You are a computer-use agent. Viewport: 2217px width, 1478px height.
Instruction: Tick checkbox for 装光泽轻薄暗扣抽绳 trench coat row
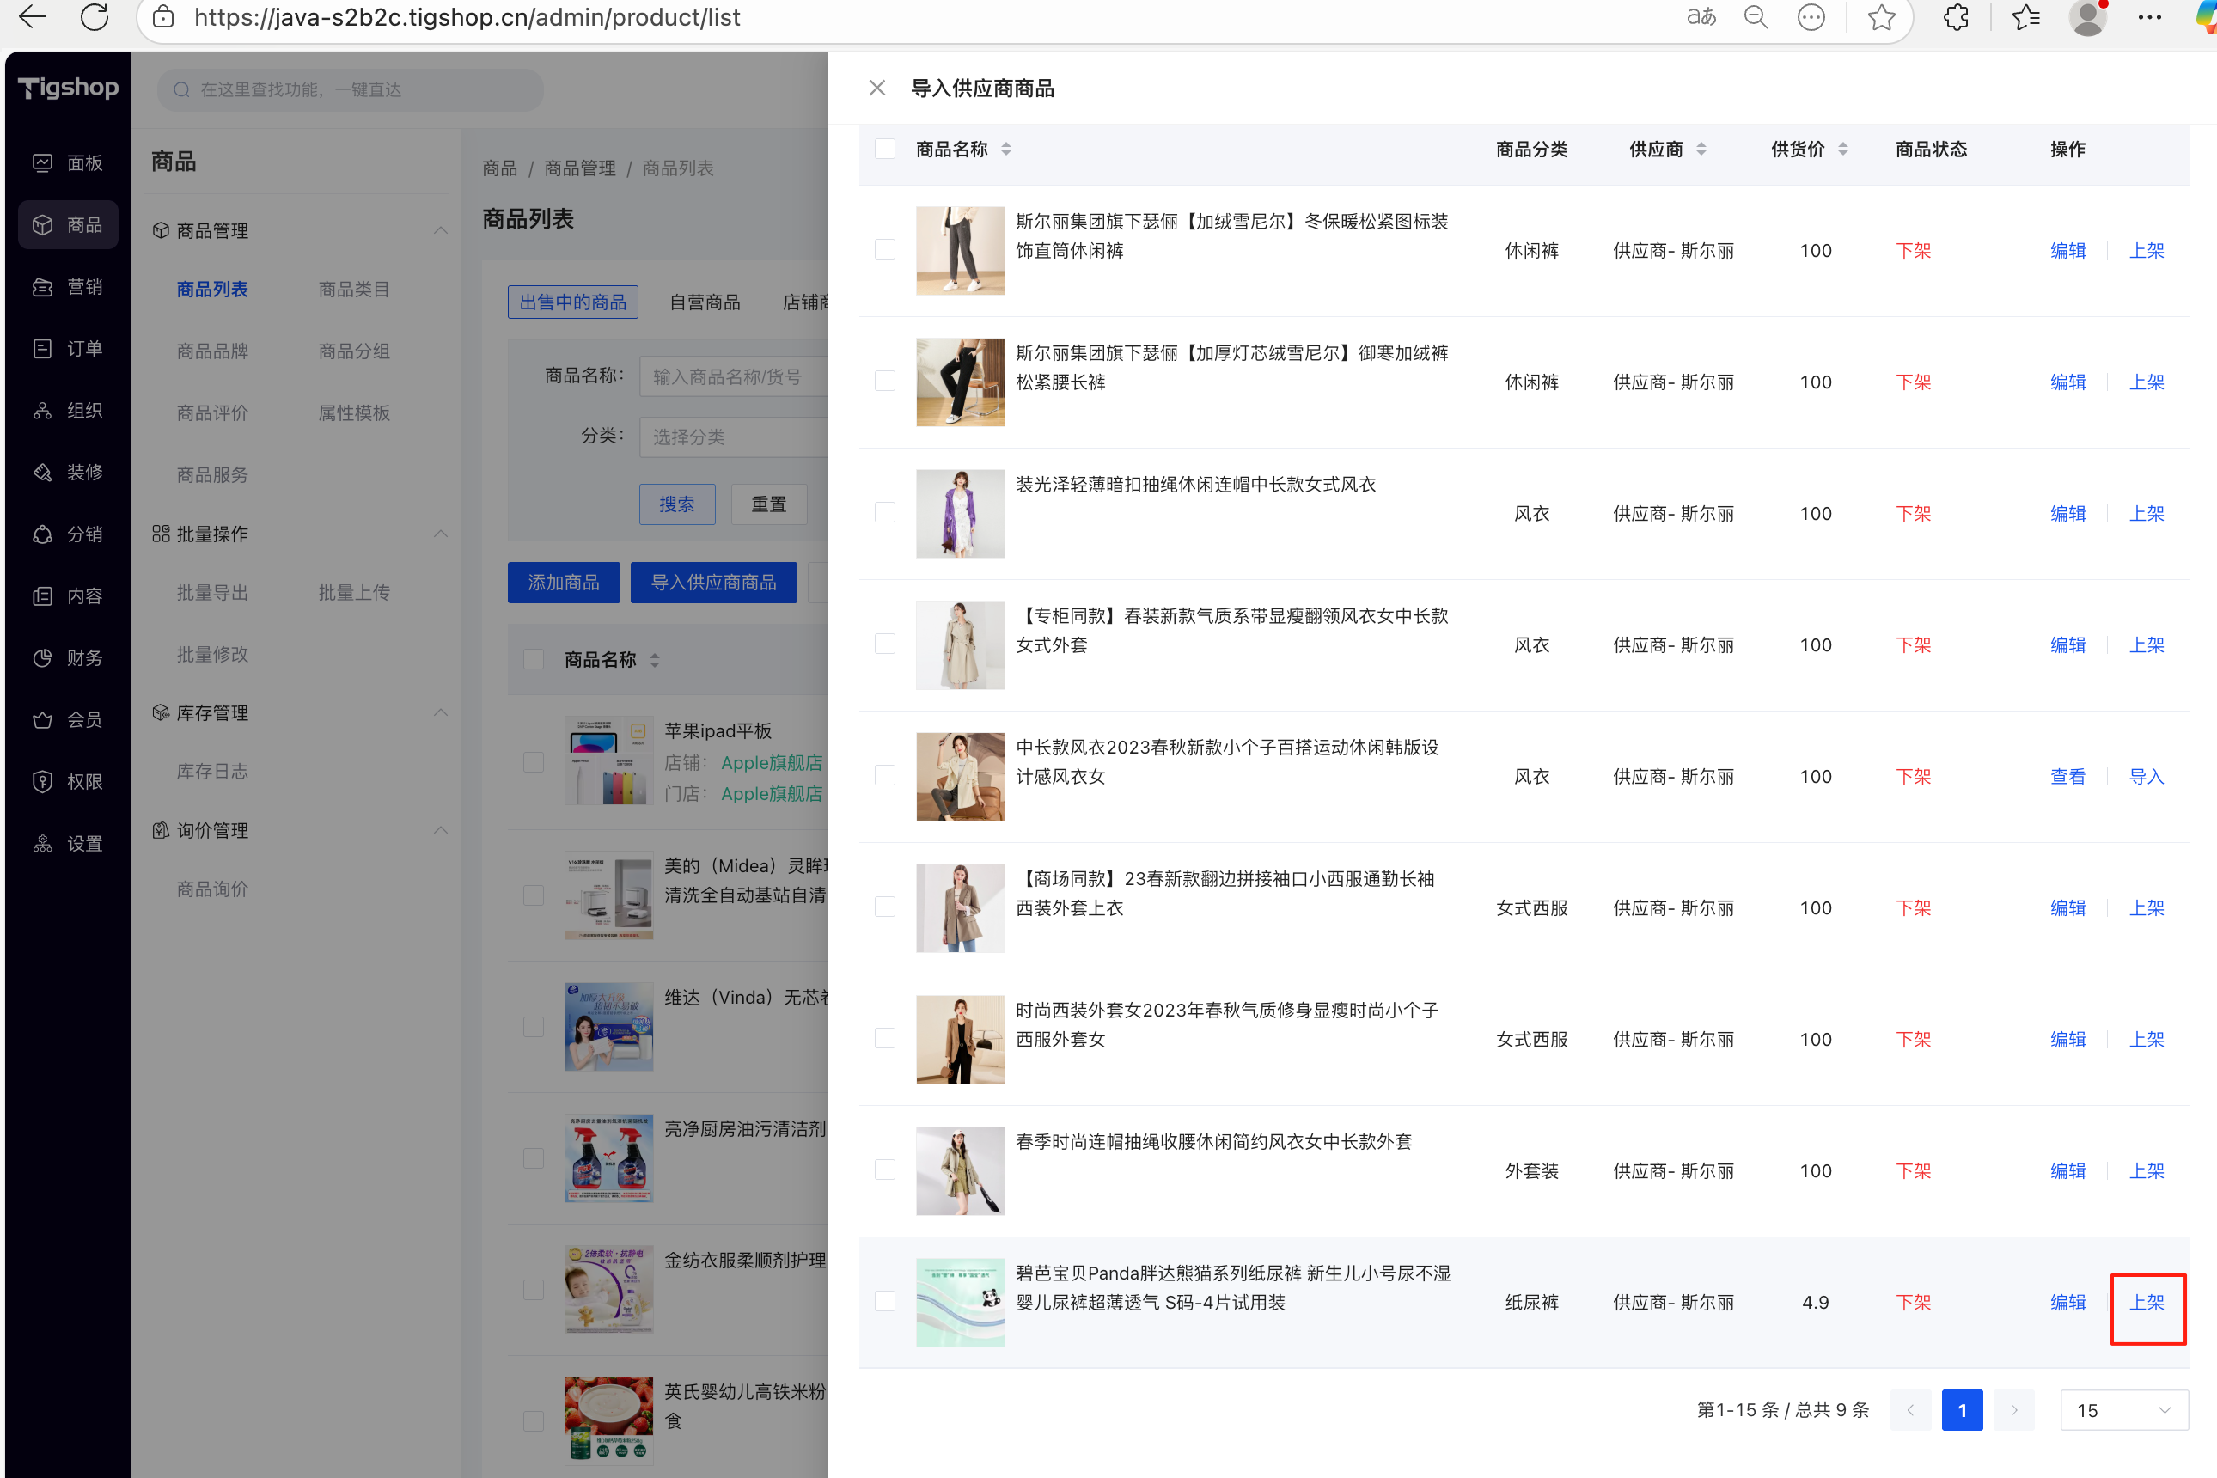(884, 513)
